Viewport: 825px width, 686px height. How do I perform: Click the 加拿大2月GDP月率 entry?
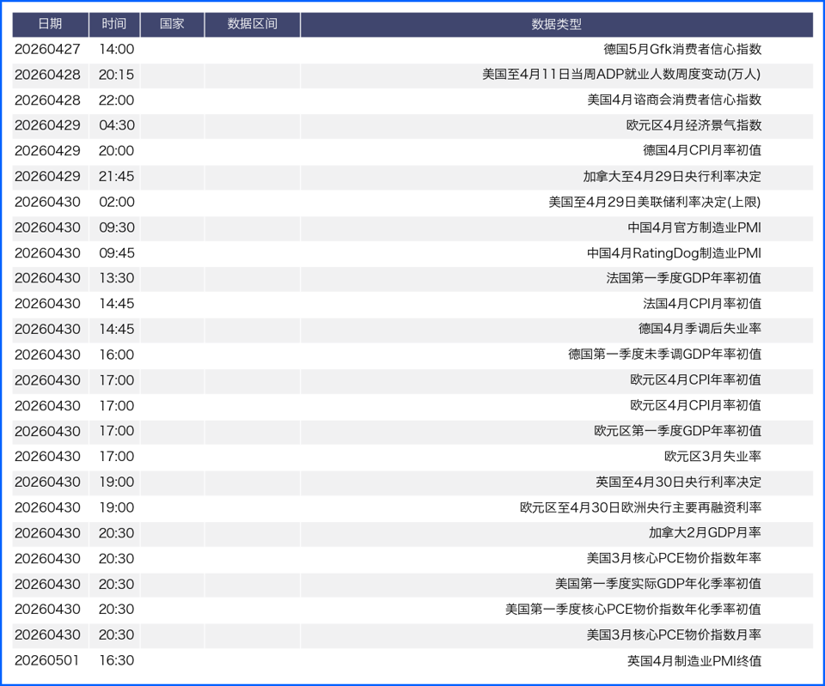(705, 533)
